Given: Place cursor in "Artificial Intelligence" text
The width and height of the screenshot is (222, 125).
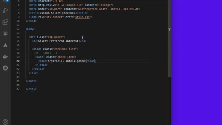Looking at the screenshot, I should (x=66, y=61).
